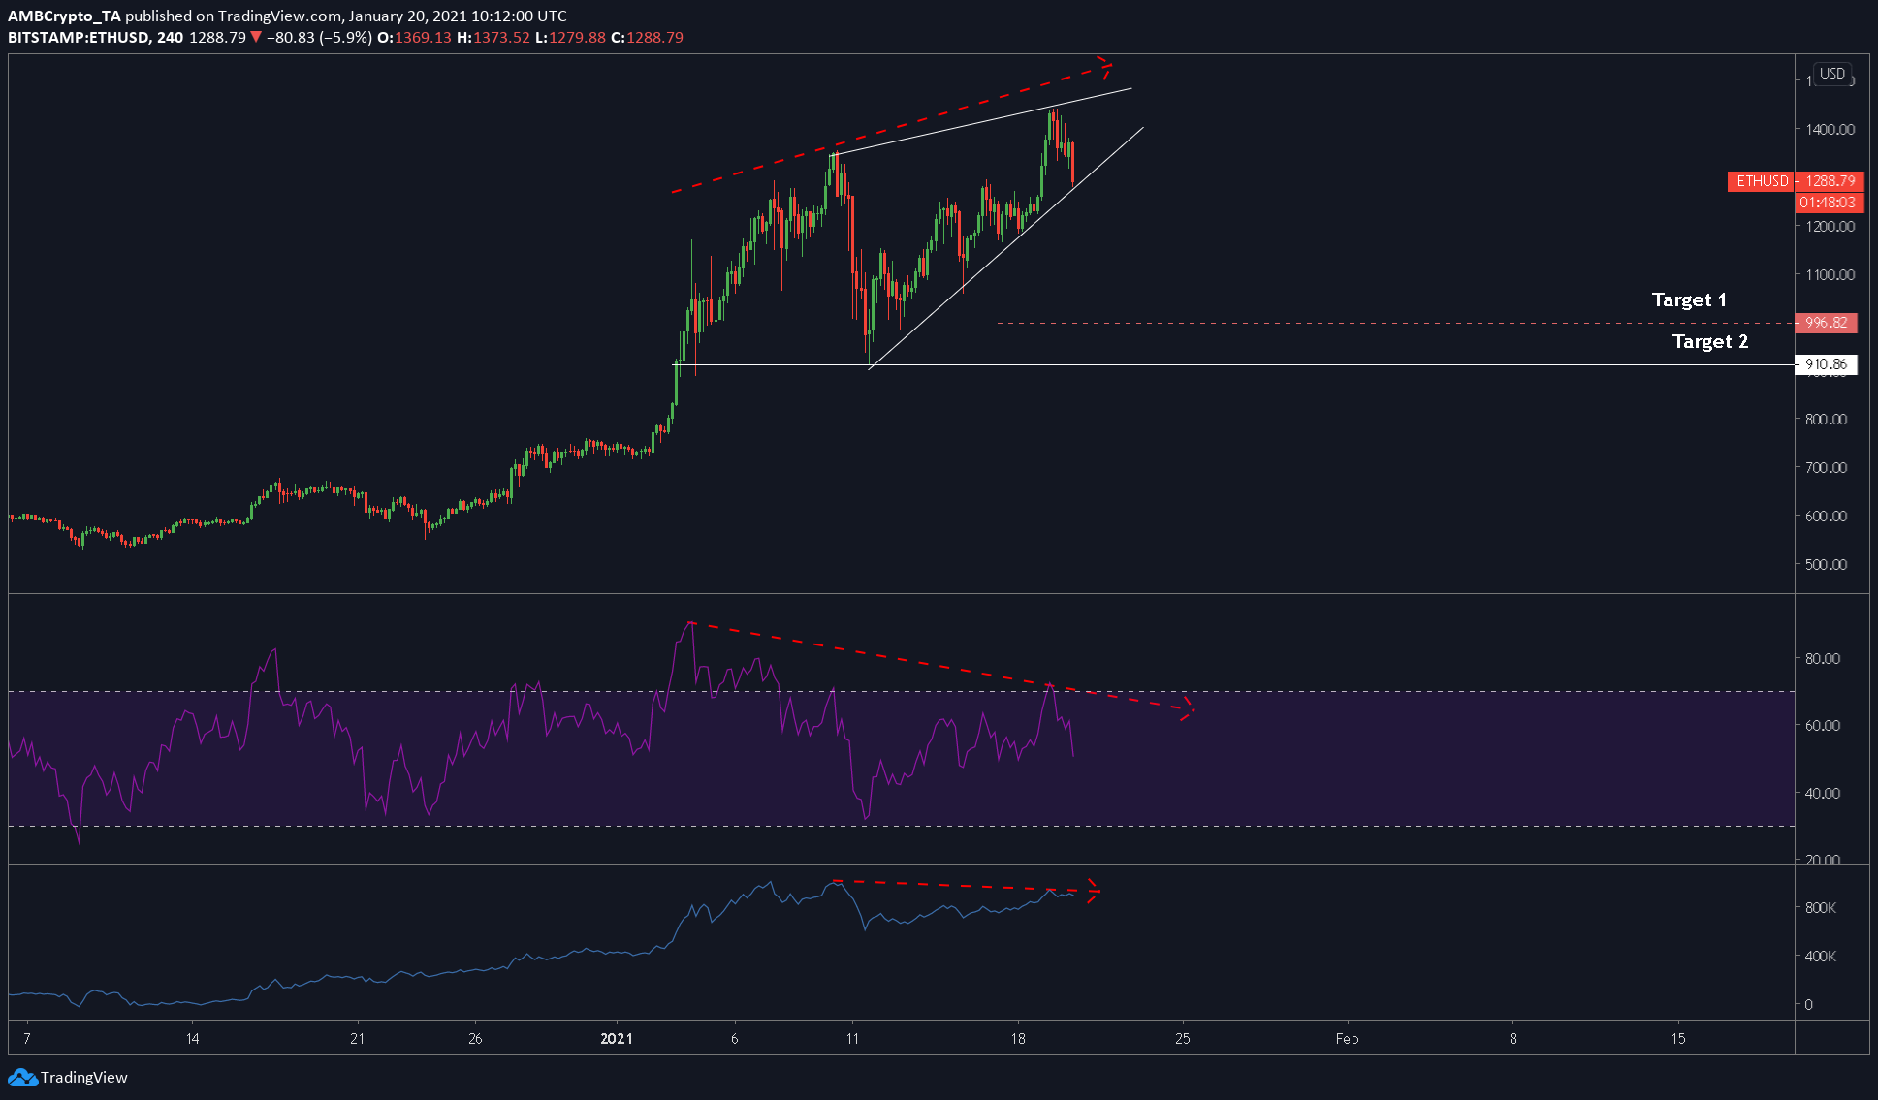Click the AMBCrypto_TA author name
Viewport: 1878px width, 1100px height.
(x=64, y=16)
